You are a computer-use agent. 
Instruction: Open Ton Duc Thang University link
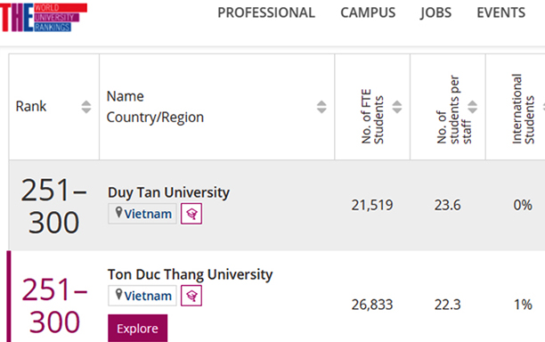coord(190,274)
